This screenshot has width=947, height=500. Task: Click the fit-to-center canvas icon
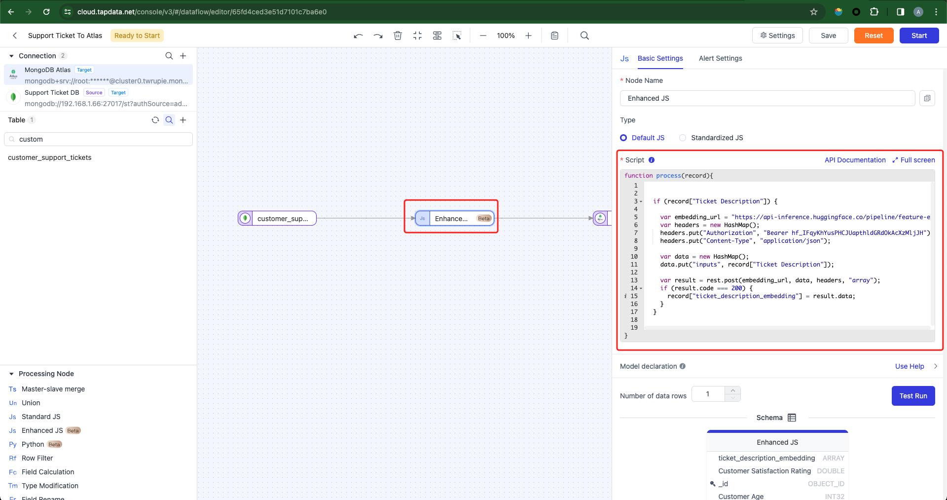pos(417,36)
